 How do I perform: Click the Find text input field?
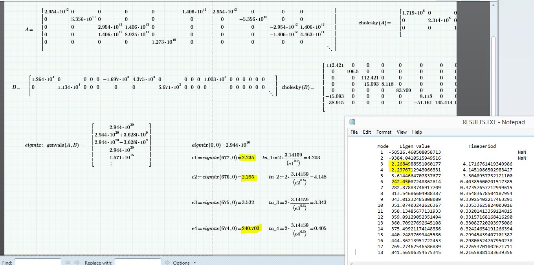pyautogui.click(x=38, y=262)
